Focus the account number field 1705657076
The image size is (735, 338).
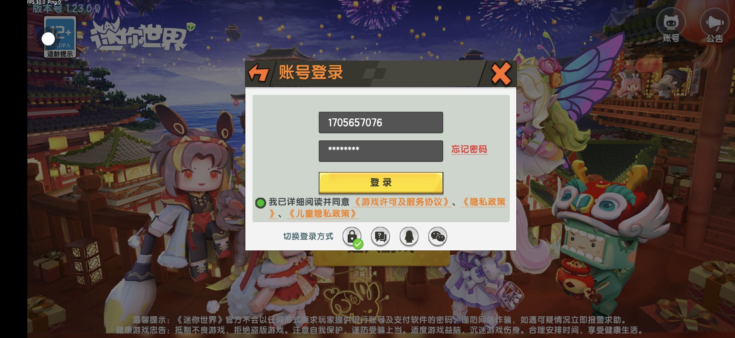pos(381,123)
